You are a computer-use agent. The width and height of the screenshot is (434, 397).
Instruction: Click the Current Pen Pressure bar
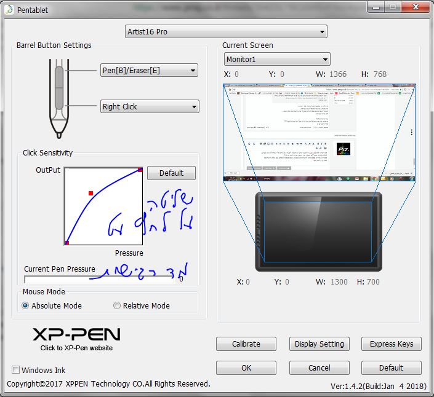tap(99, 279)
